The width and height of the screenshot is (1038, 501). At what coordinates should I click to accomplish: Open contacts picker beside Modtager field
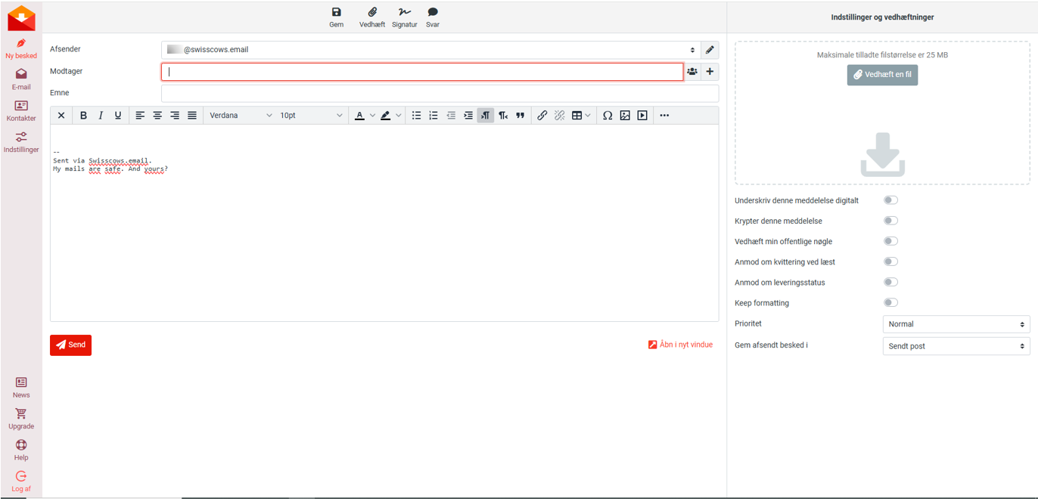(692, 72)
